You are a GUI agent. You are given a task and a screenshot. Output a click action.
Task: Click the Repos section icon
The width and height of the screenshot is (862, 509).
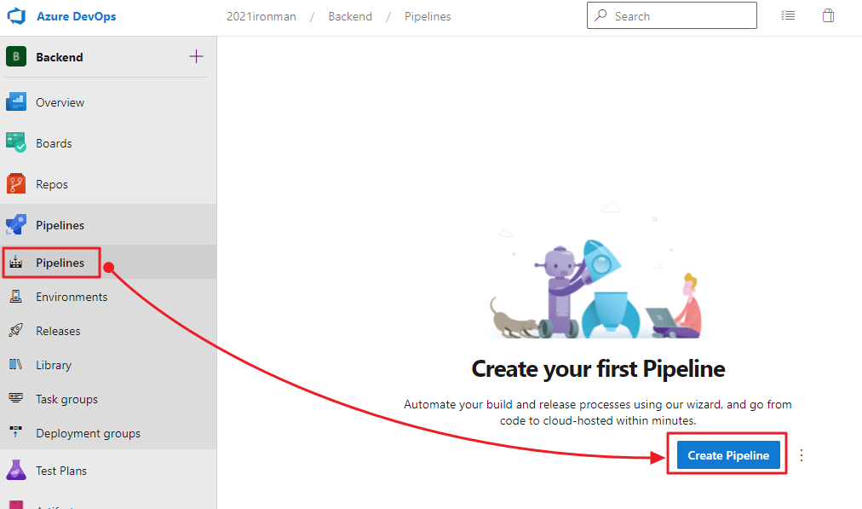pos(16,184)
